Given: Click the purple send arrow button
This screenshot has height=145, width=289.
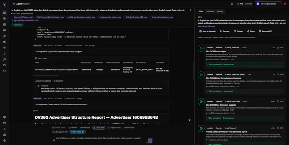Looking at the screenshot, I should point(150,141).
